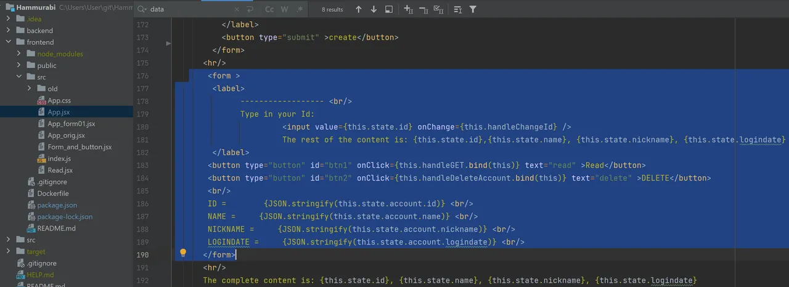Unselect occurrence icon in search bar
This screenshot has width=789, height=287.
click(423, 9)
